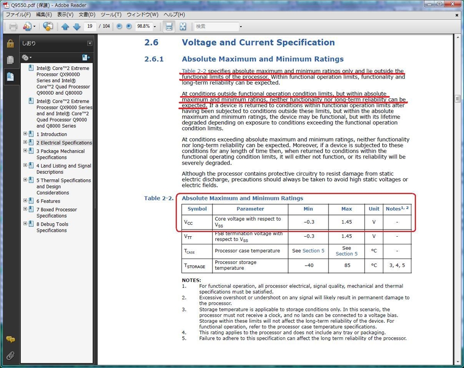Expand 3 Package Mechanical Specifications bookmark
The image size is (464, 368).
pos(25,151)
